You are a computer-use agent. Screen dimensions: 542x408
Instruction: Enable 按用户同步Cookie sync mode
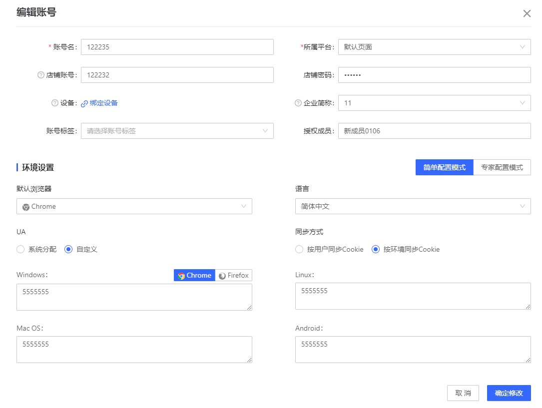click(x=299, y=249)
